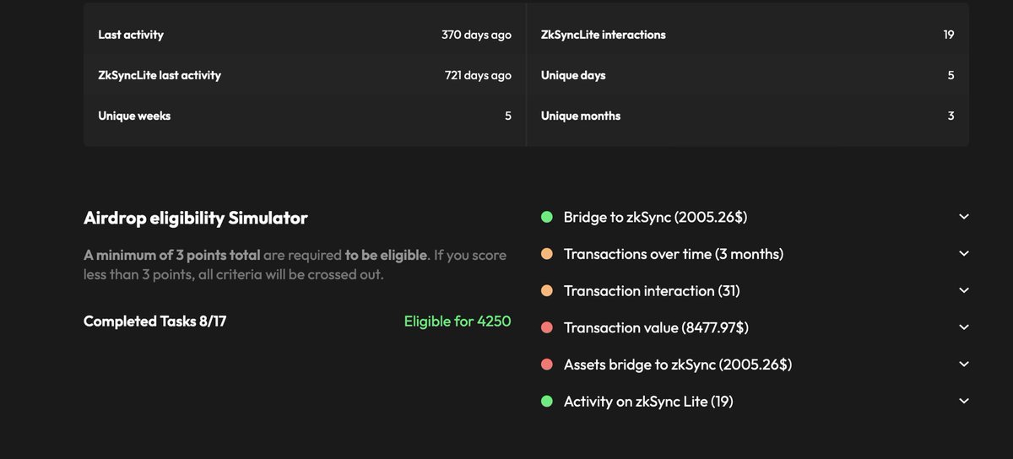Click the 721 days ago value
The width and height of the screenshot is (1013, 459).
click(478, 75)
